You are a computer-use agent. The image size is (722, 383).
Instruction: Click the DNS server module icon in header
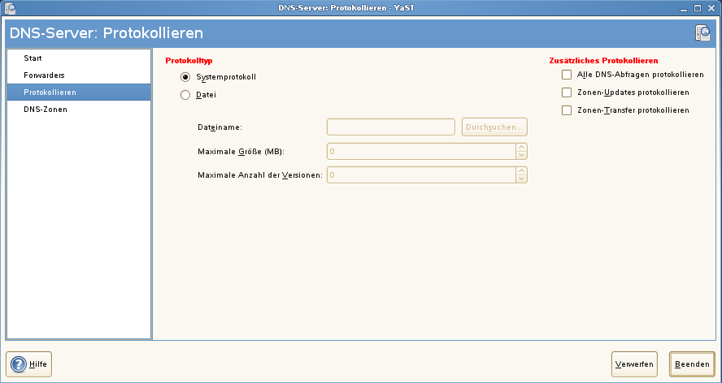pos(702,33)
